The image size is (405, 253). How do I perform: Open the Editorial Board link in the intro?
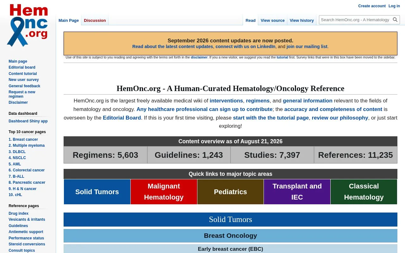[x=122, y=118]
